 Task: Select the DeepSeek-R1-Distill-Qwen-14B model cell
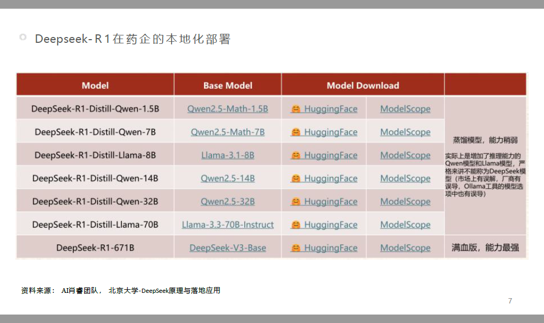[95, 178]
